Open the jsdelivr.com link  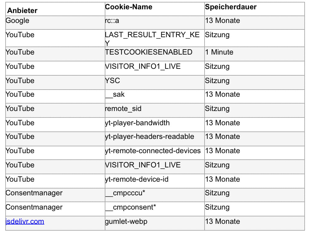pos(25,221)
